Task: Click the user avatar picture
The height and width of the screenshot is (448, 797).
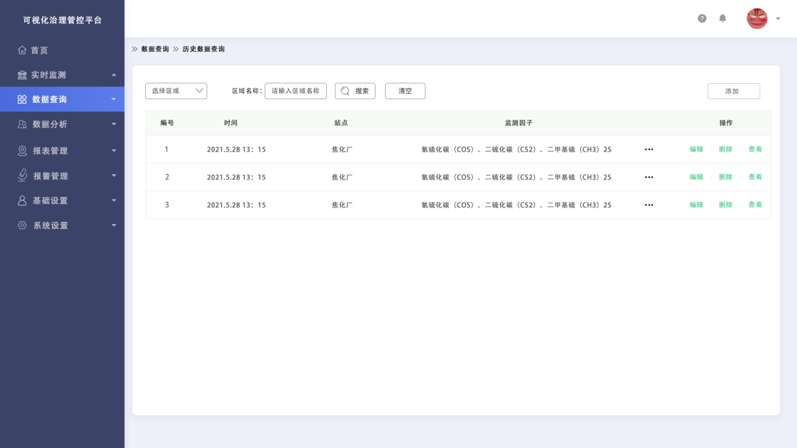Action: [x=757, y=18]
